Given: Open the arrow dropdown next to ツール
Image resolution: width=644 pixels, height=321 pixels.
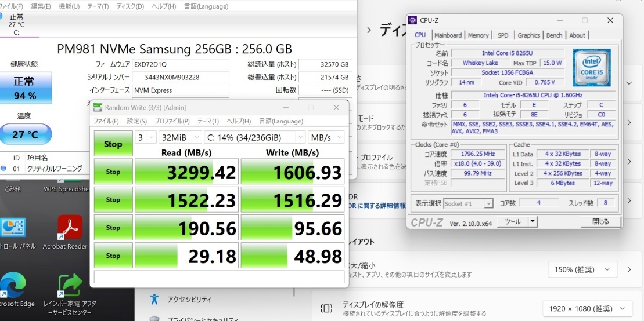Looking at the screenshot, I should [x=533, y=222].
